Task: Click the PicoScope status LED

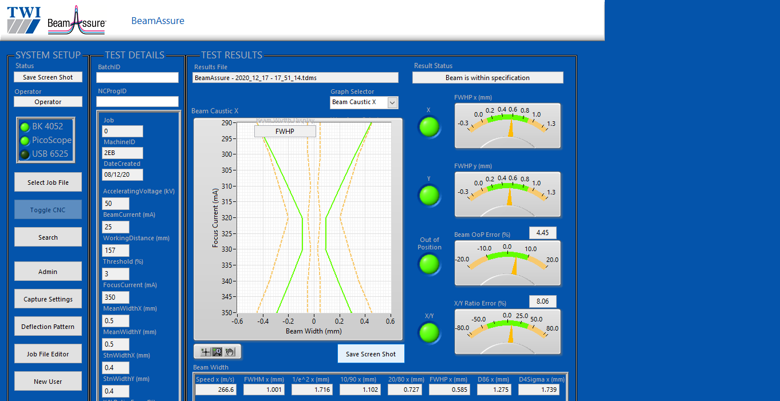Action: (x=25, y=140)
